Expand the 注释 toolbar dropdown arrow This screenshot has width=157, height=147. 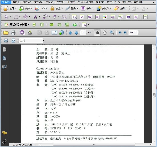(126, 9)
